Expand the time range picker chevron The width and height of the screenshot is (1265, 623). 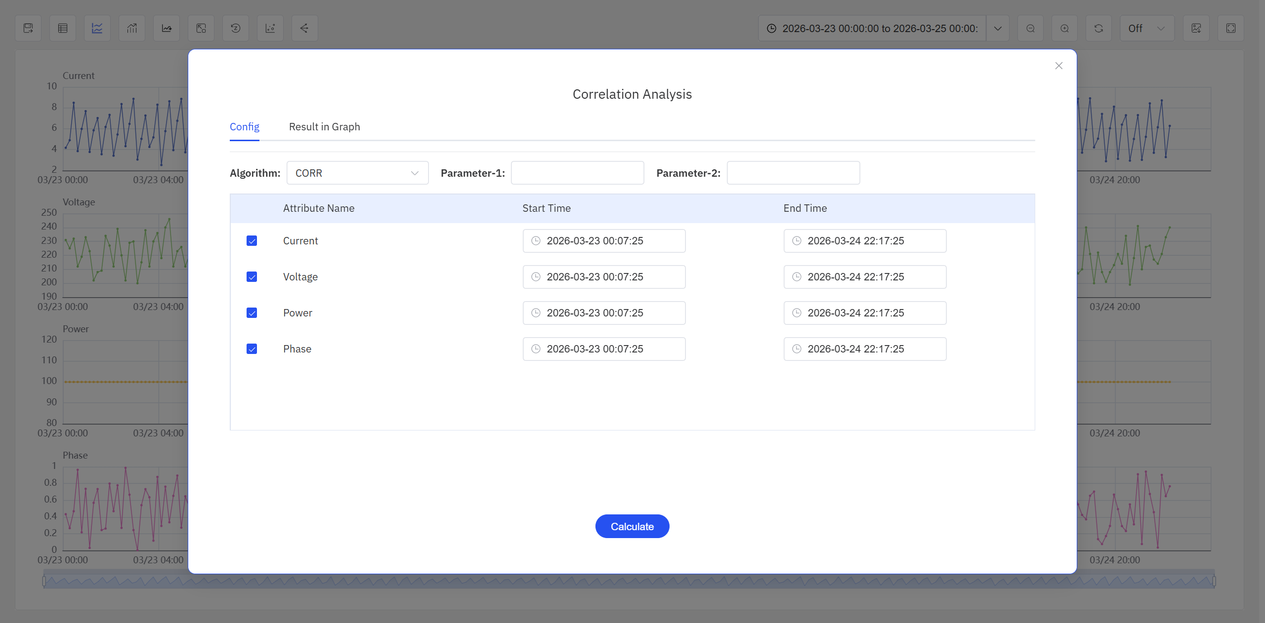[x=998, y=28]
